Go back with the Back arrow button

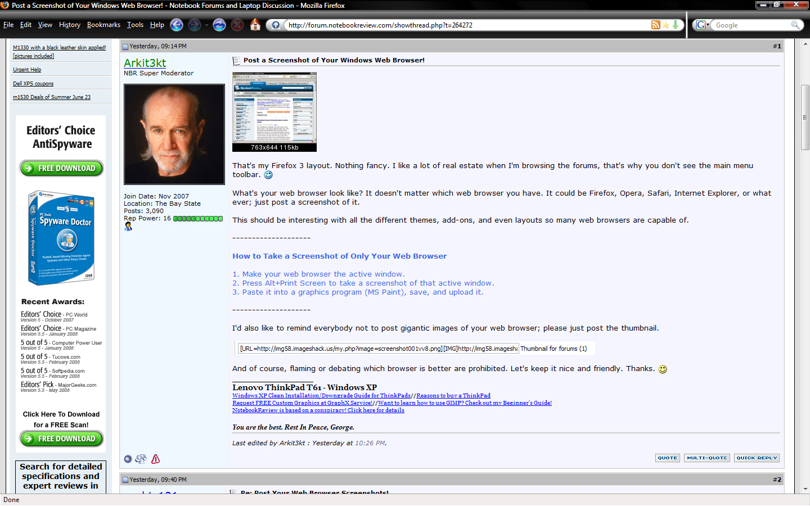point(177,25)
